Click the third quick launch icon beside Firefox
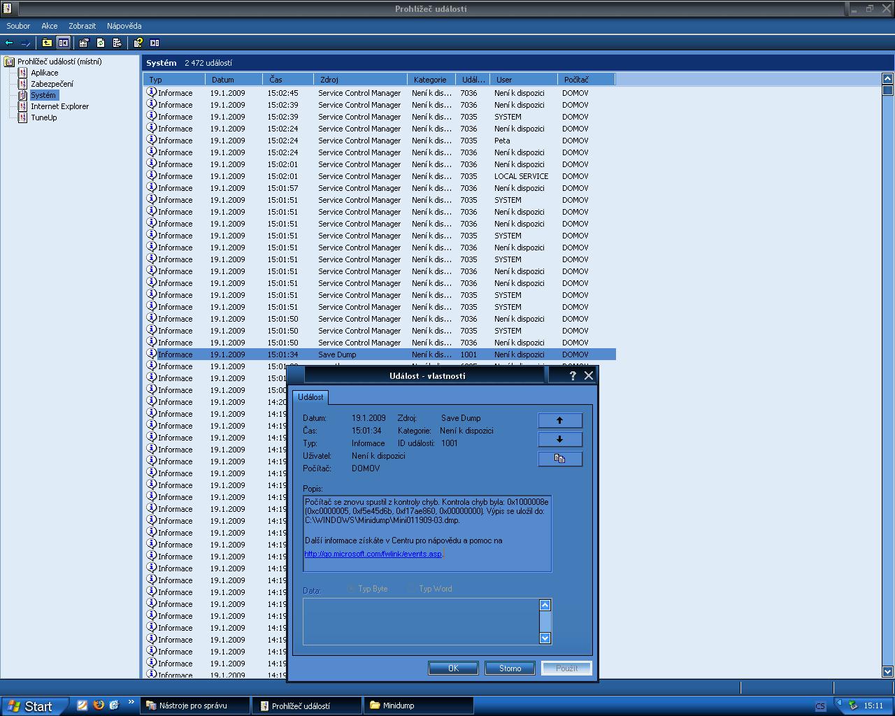This screenshot has height=716, width=895. tap(114, 706)
